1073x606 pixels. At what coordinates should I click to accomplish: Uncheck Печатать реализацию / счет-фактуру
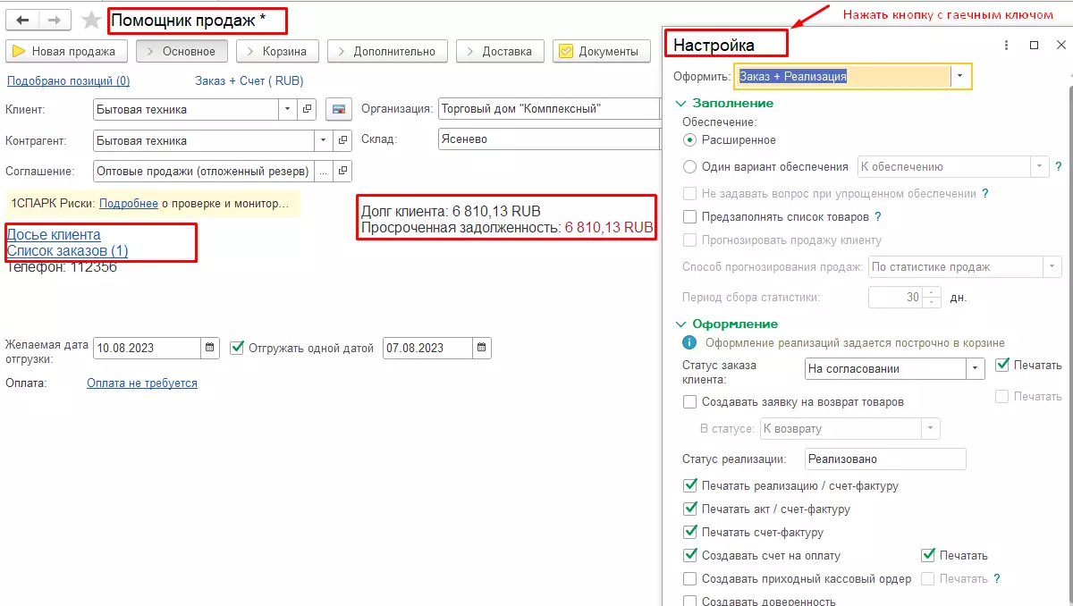tap(689, 486)
